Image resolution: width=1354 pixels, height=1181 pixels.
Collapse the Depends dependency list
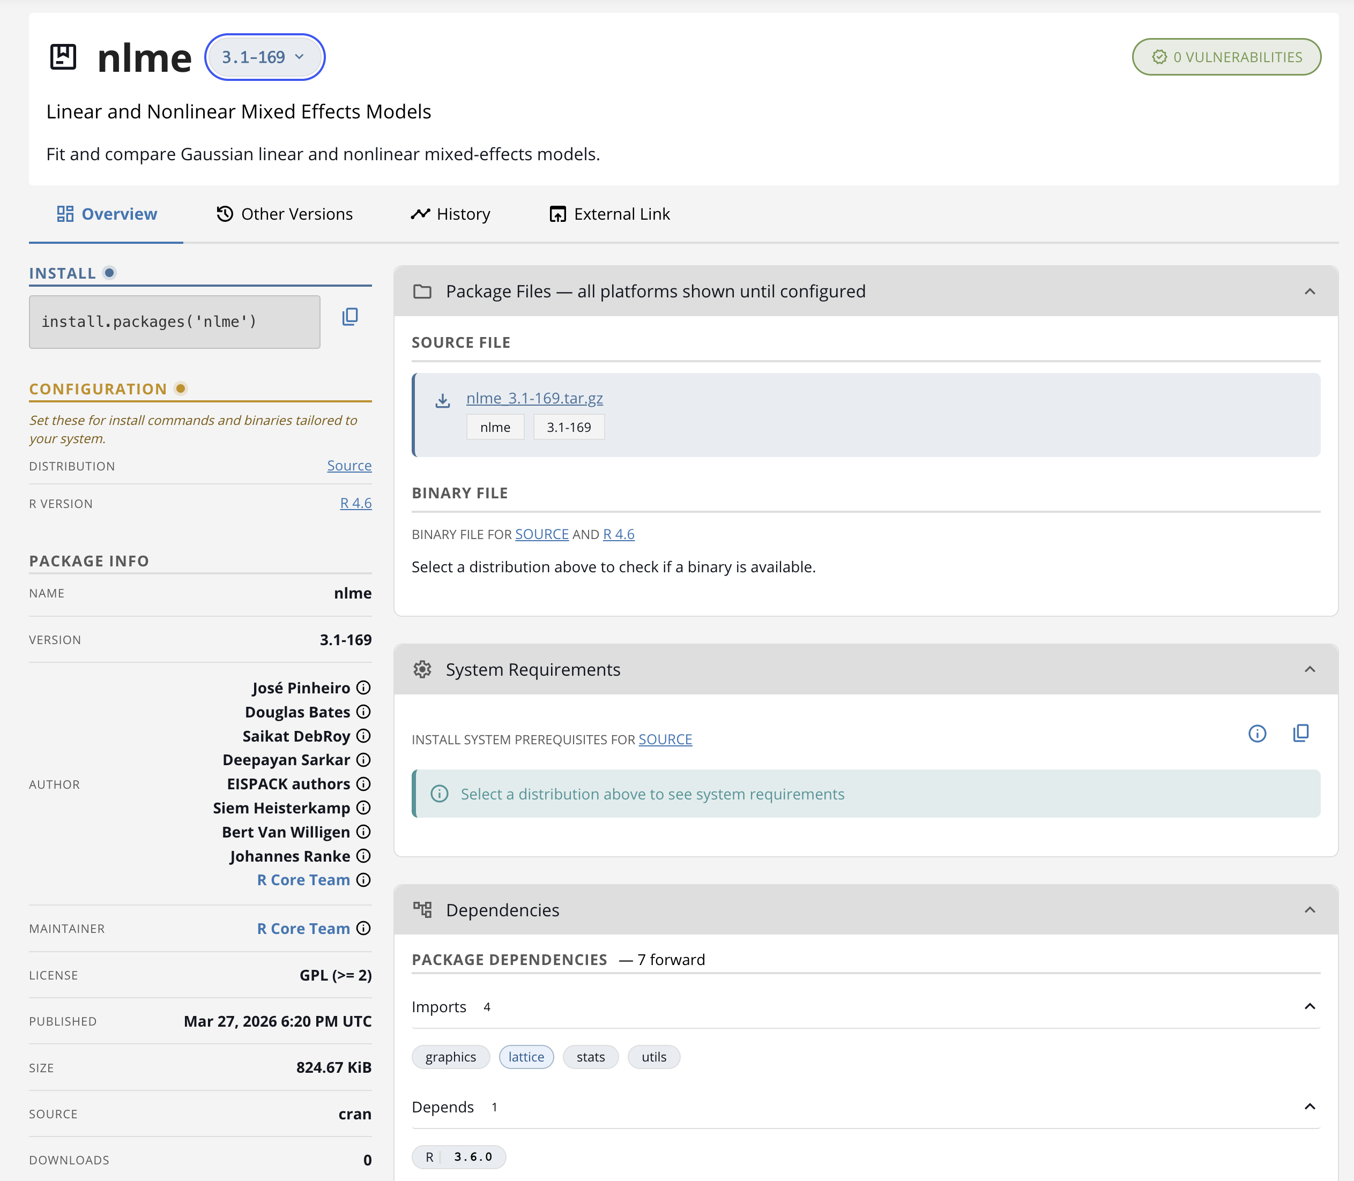[1310, 1107]
